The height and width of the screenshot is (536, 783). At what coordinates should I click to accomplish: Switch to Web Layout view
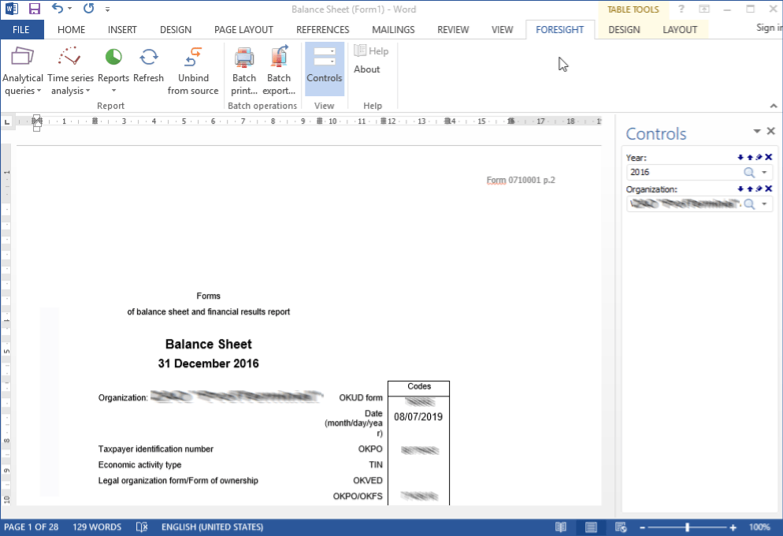coord(620,527)
